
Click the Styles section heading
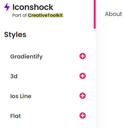[x=15, y=35]
